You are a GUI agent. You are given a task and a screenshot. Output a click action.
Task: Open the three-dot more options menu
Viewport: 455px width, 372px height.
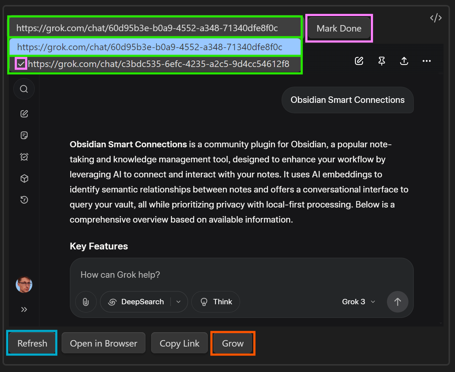pos(426,61)
